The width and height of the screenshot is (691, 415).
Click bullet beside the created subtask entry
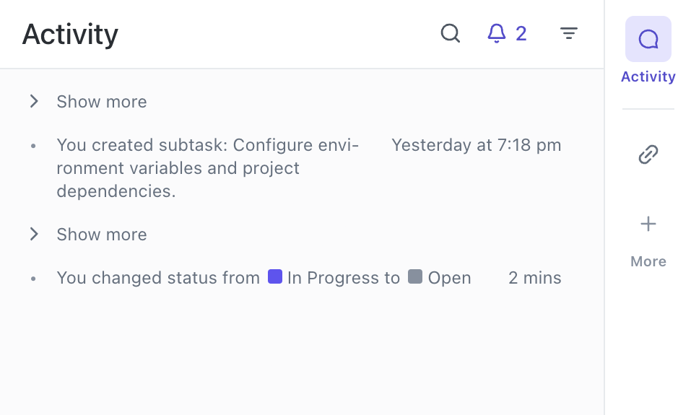[x=33, y=146]
